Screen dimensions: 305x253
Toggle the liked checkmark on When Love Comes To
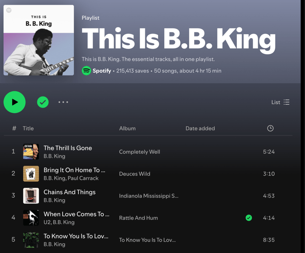point(249,218)
